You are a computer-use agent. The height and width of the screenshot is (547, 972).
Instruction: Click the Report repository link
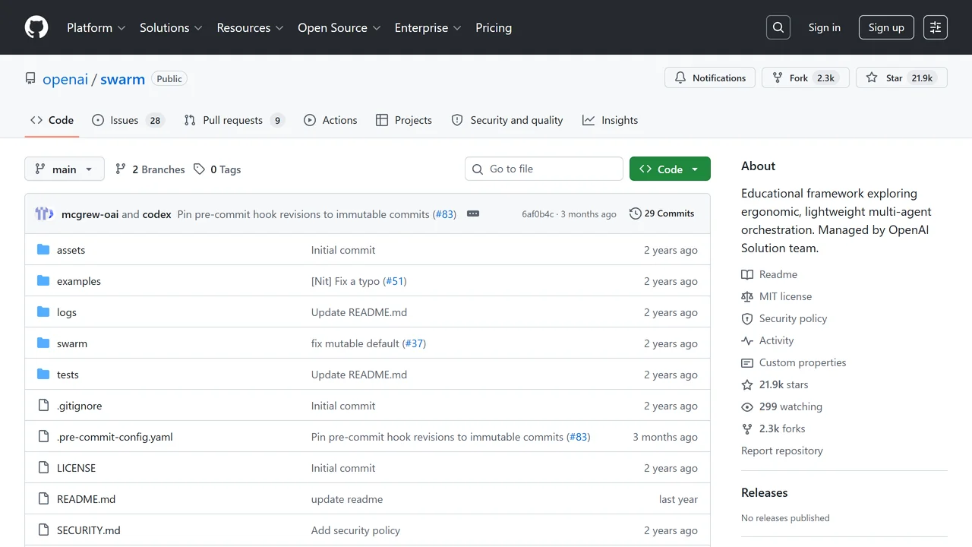pos(782,451)
